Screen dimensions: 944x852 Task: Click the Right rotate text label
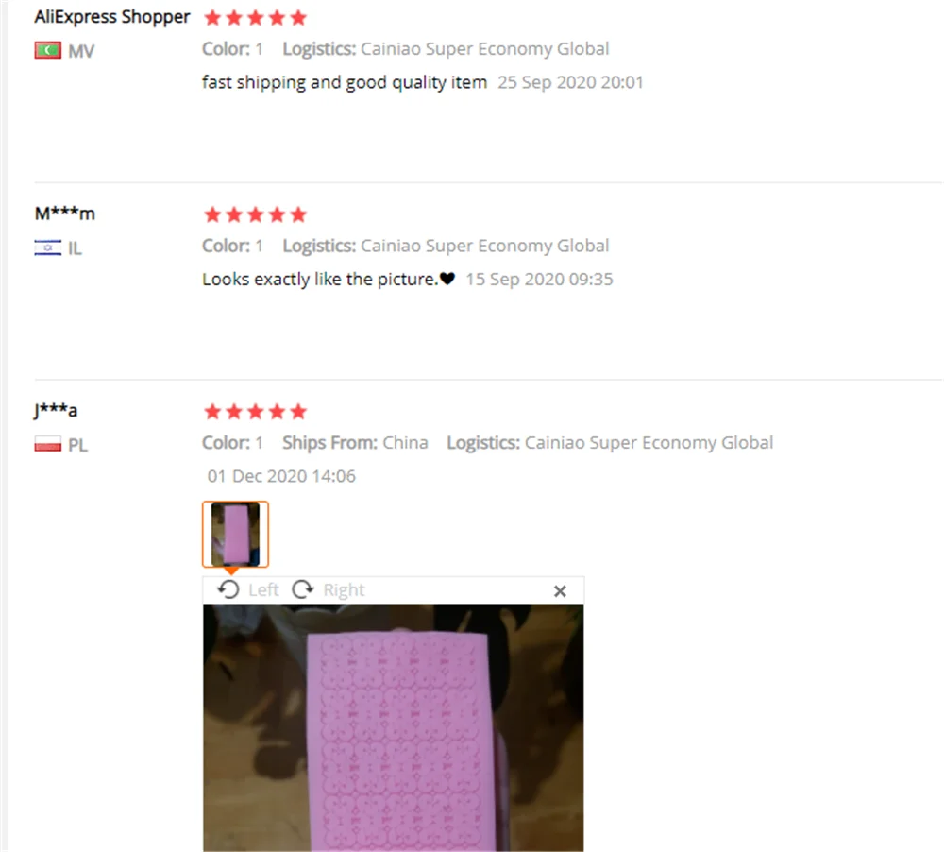344,589
